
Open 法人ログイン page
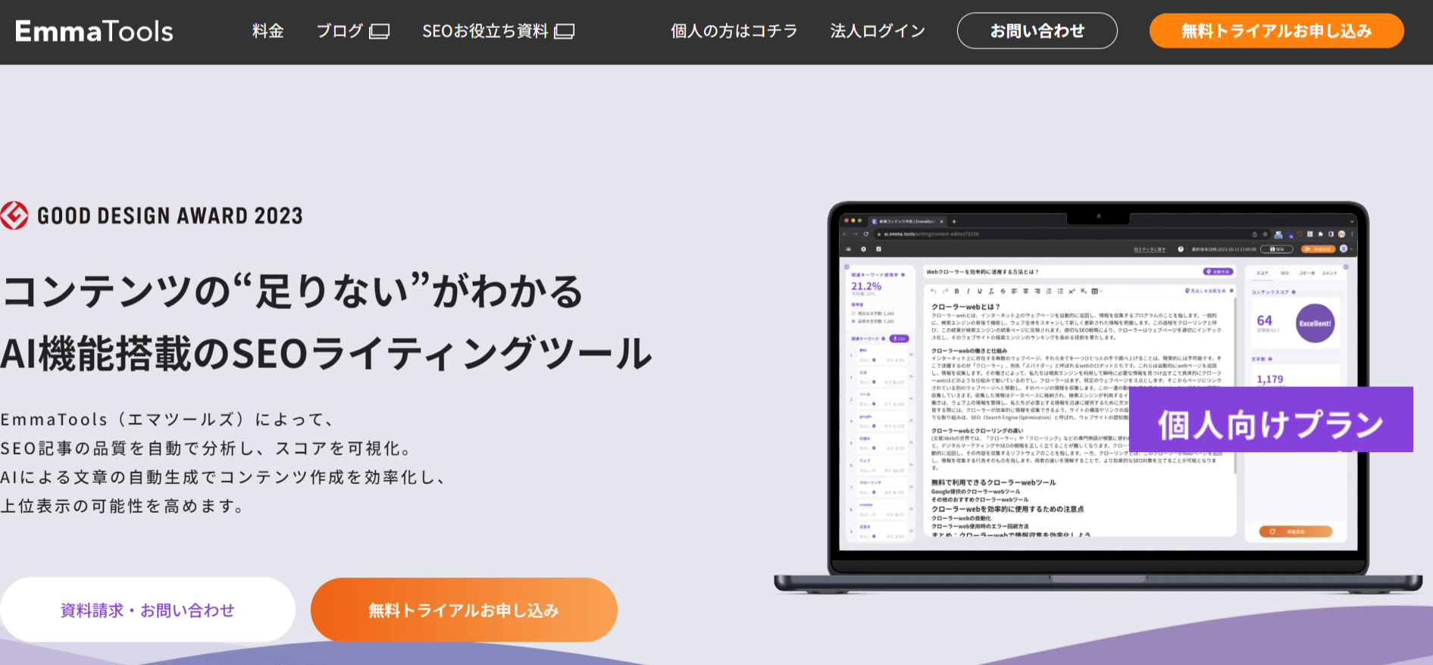(878, 31)
